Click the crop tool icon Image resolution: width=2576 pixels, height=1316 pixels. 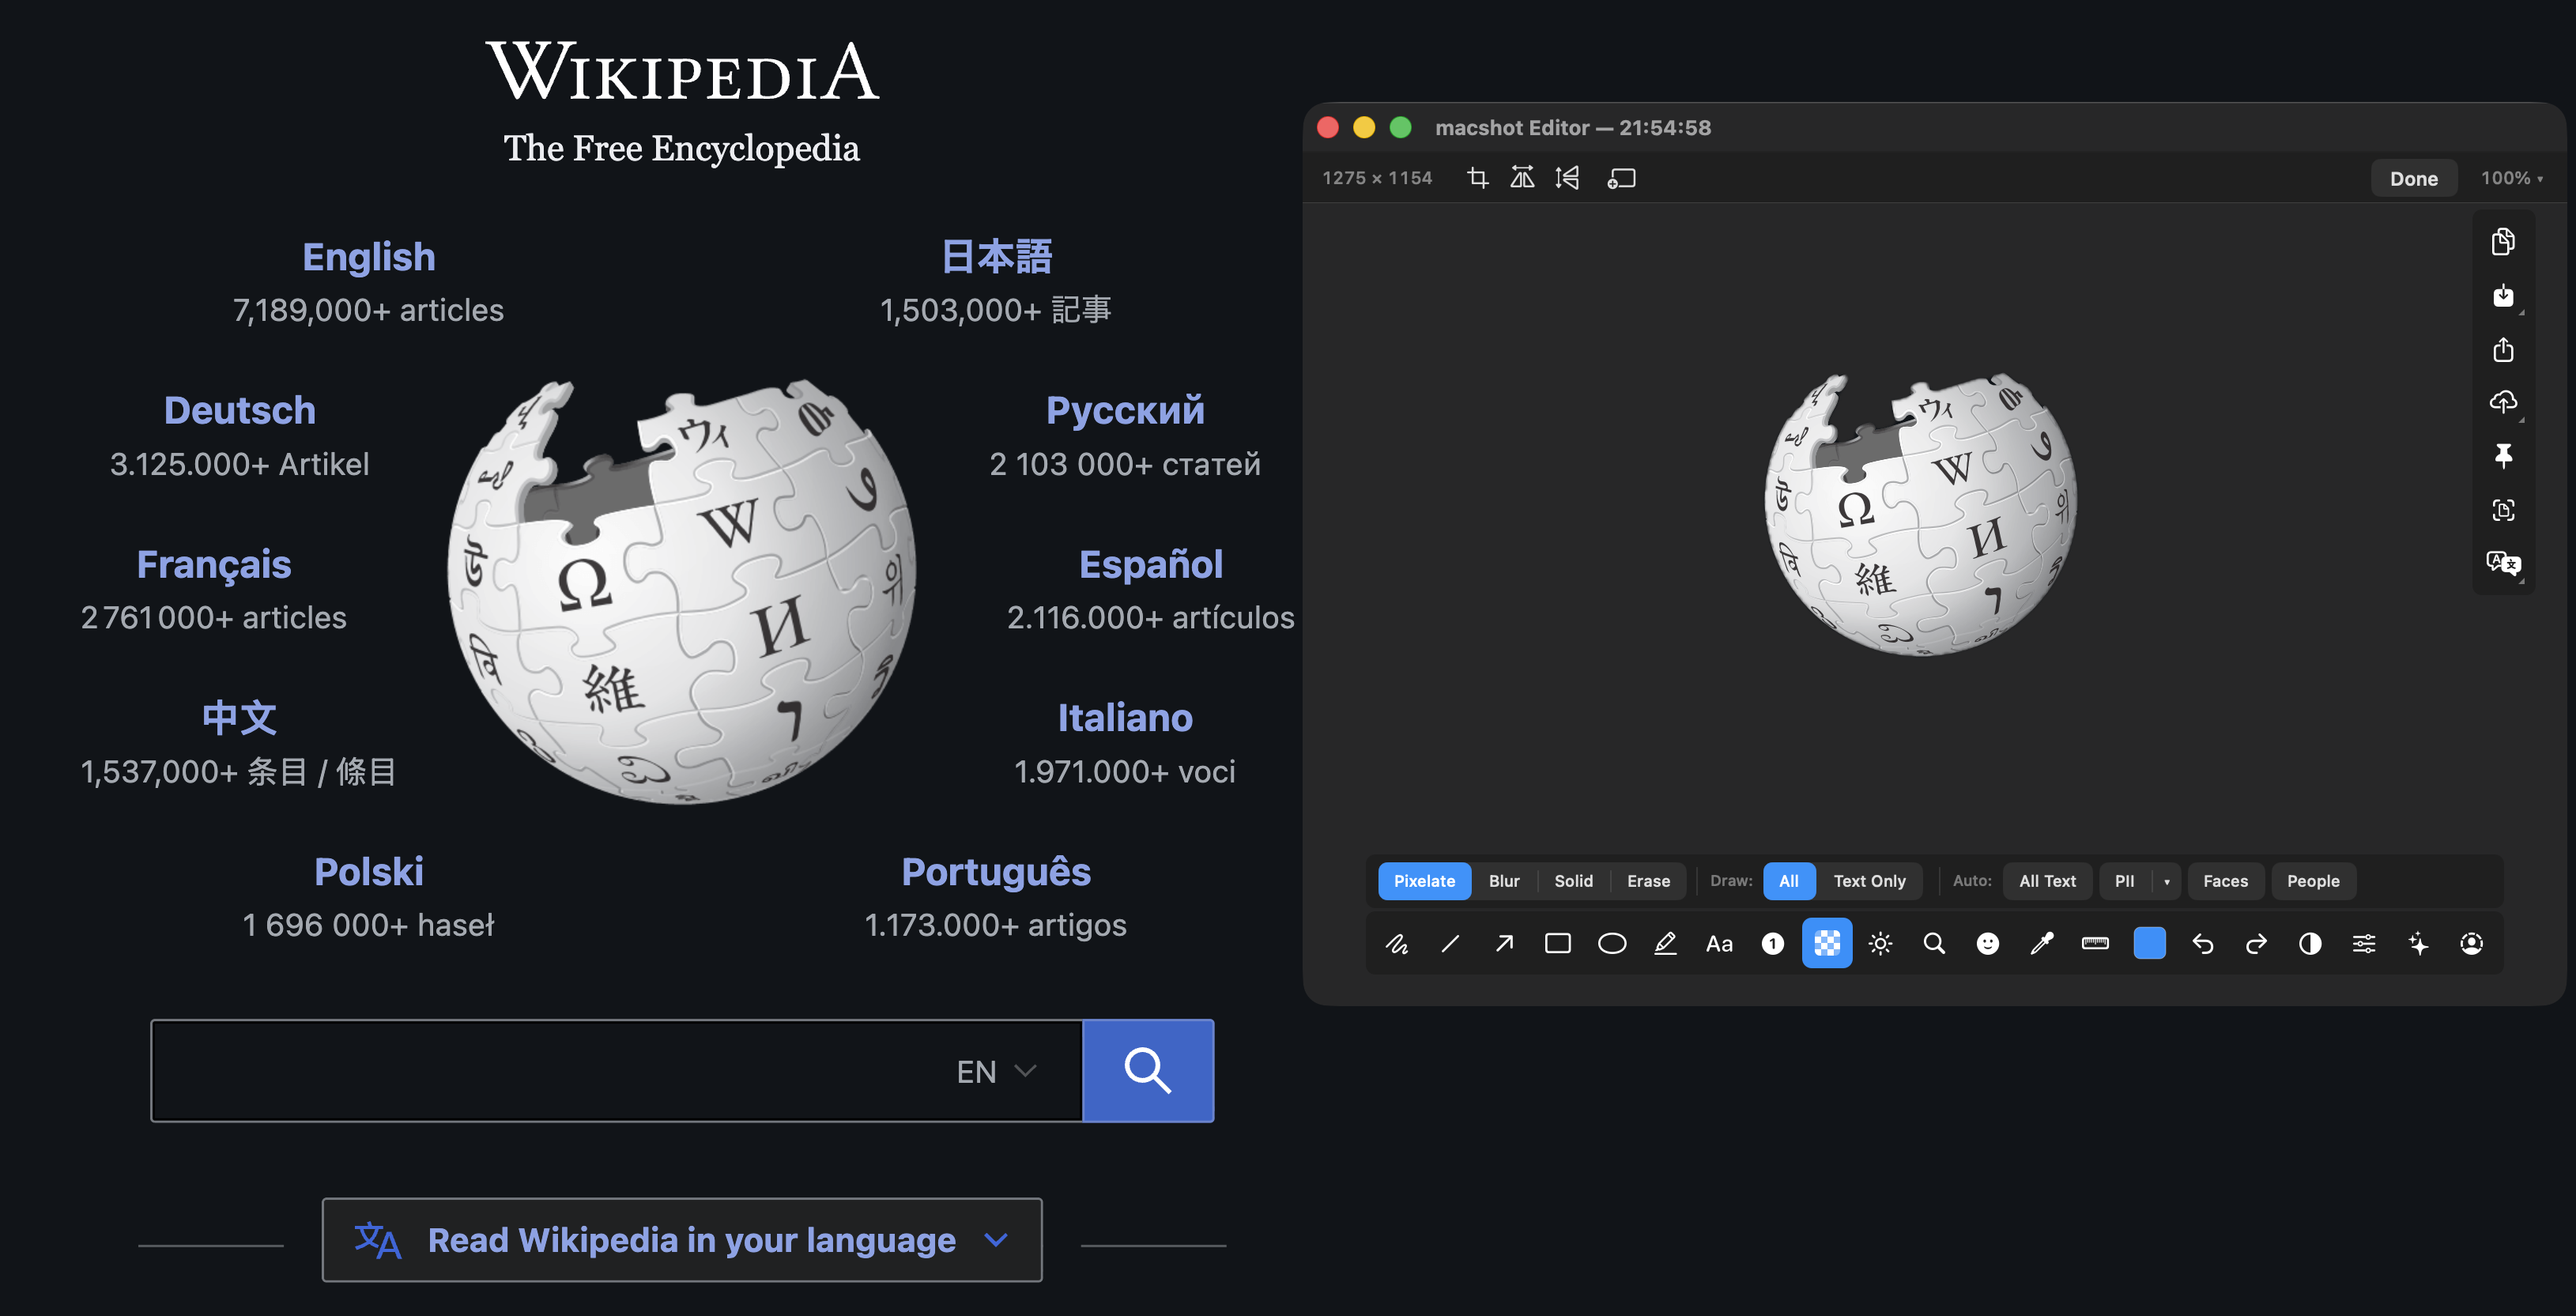point(1477,178)
